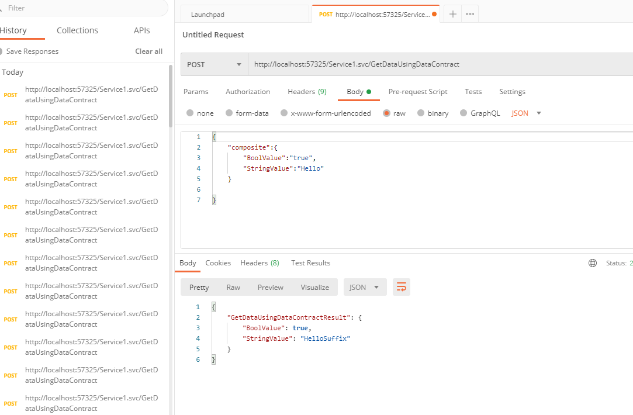Open the response Headers (8) tab
The image size is (633, 415).
click(x=260, y=263)
